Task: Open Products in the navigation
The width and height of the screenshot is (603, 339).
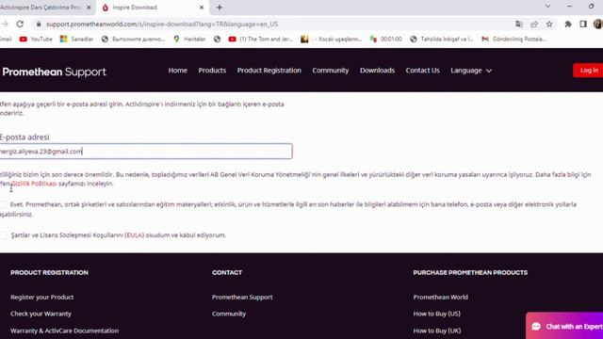Action: (x=212, y=71)
